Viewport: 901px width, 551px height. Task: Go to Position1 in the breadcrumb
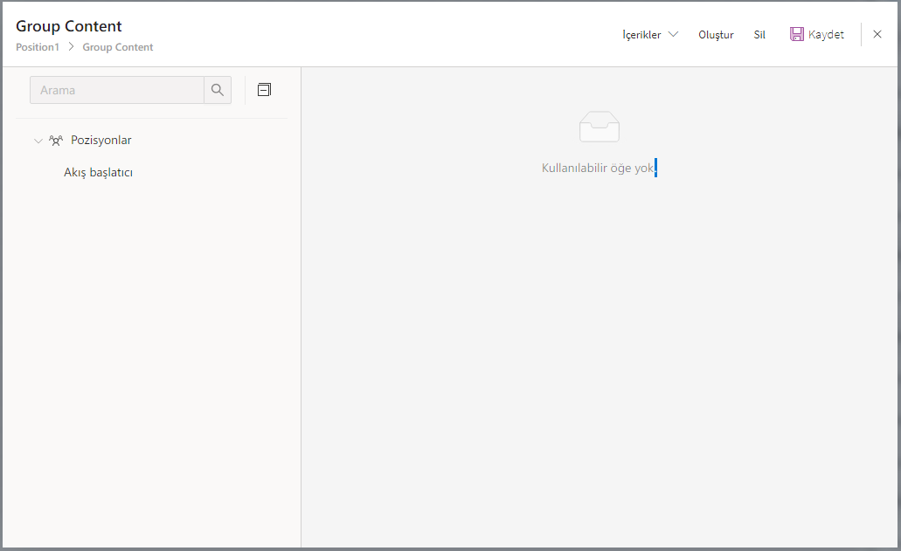[x=38, y=47]
